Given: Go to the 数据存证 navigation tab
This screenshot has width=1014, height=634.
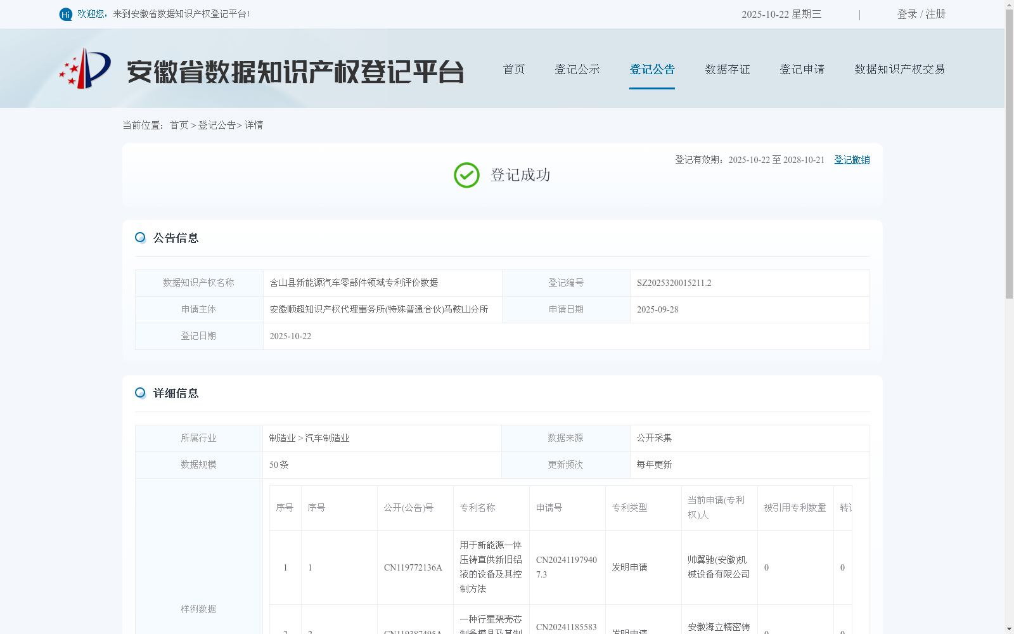Looking at the screenshot, I should point(728,69).
